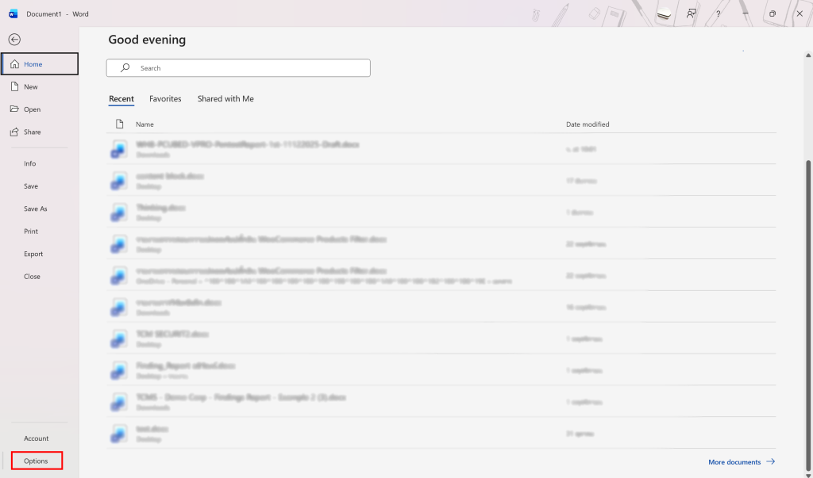Image resolution: width=813 pixels, height=478 pixels.
Task: Click the More documents link
Action: click(734, 462)
